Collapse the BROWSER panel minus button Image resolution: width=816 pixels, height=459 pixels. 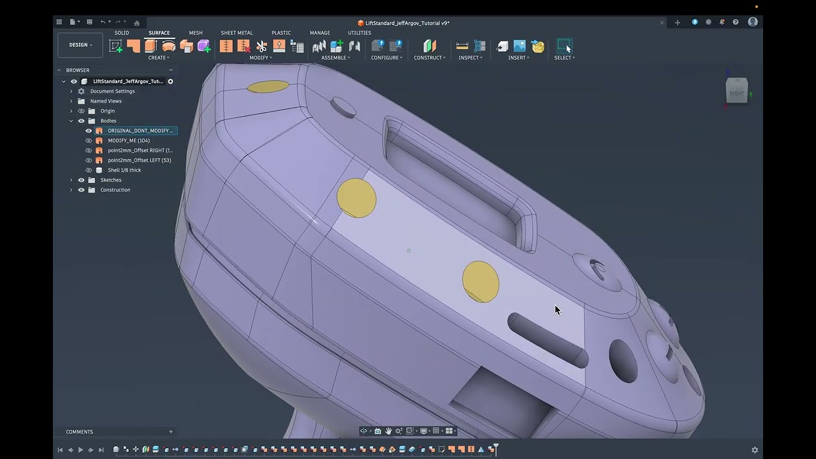click(170, 70)
